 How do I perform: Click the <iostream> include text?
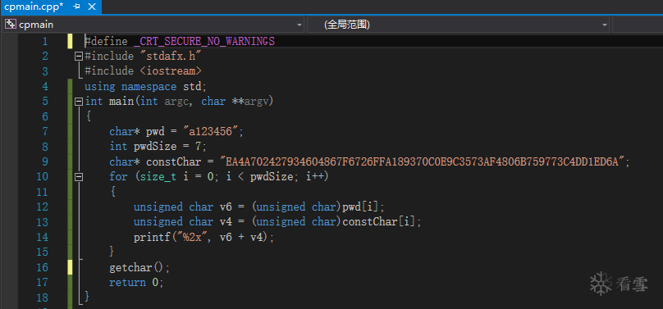(x=171, y=71)
